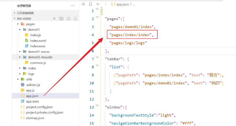Open the app.wxss file

point(32,101)
